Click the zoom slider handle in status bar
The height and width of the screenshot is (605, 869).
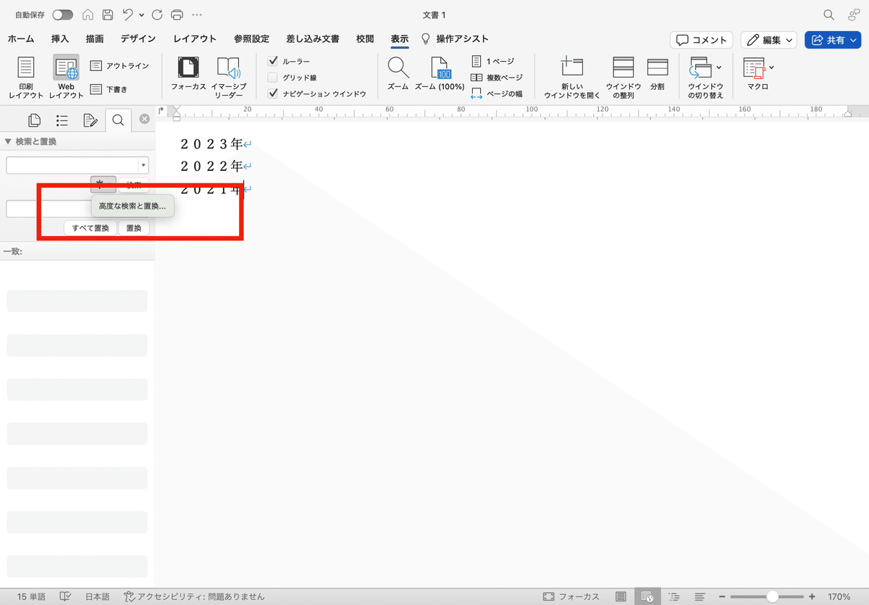pyautogui.click(x=773, y=596)
